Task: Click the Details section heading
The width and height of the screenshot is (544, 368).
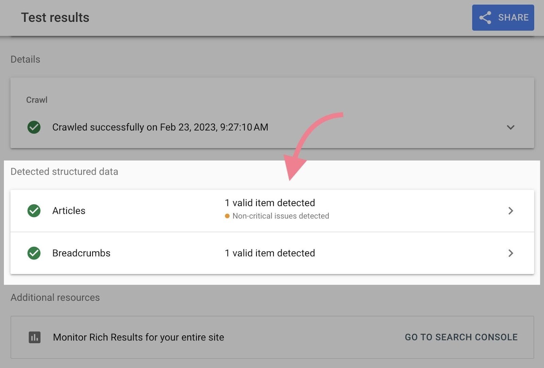Action: [x=25, y=59]
